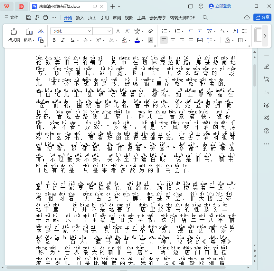274x271 pixels.
Task: Click the Clear formatting eraser icon
Action: coord(150,31)
